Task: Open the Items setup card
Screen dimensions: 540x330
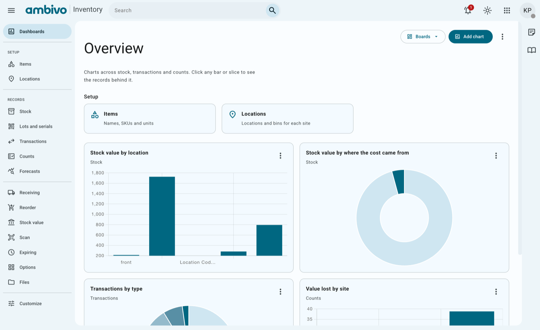Action: pyautogui.click(x=150, y=119)
